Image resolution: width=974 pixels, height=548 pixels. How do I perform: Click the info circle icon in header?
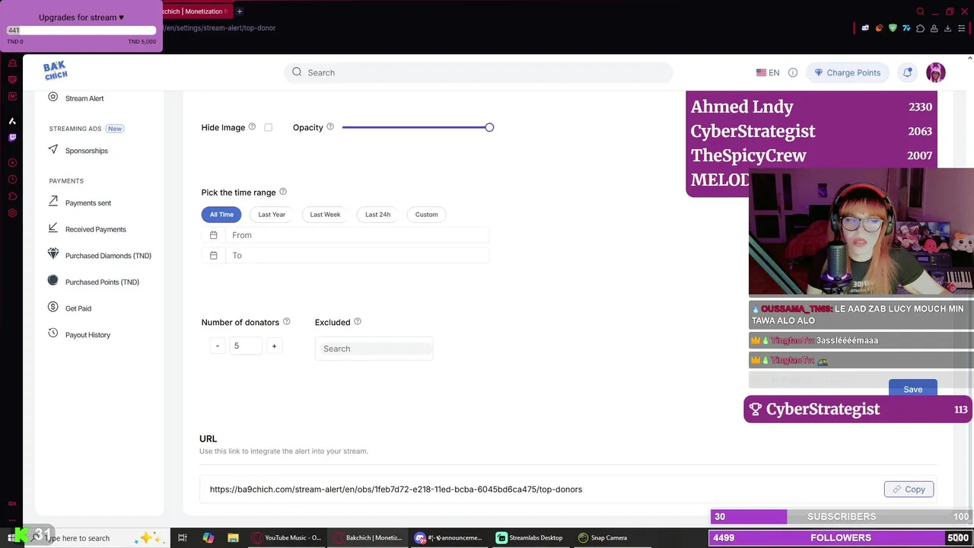tap(793, 72)
